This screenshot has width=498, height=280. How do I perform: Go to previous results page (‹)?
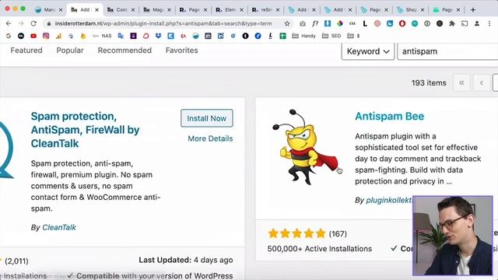click(482, 83)
